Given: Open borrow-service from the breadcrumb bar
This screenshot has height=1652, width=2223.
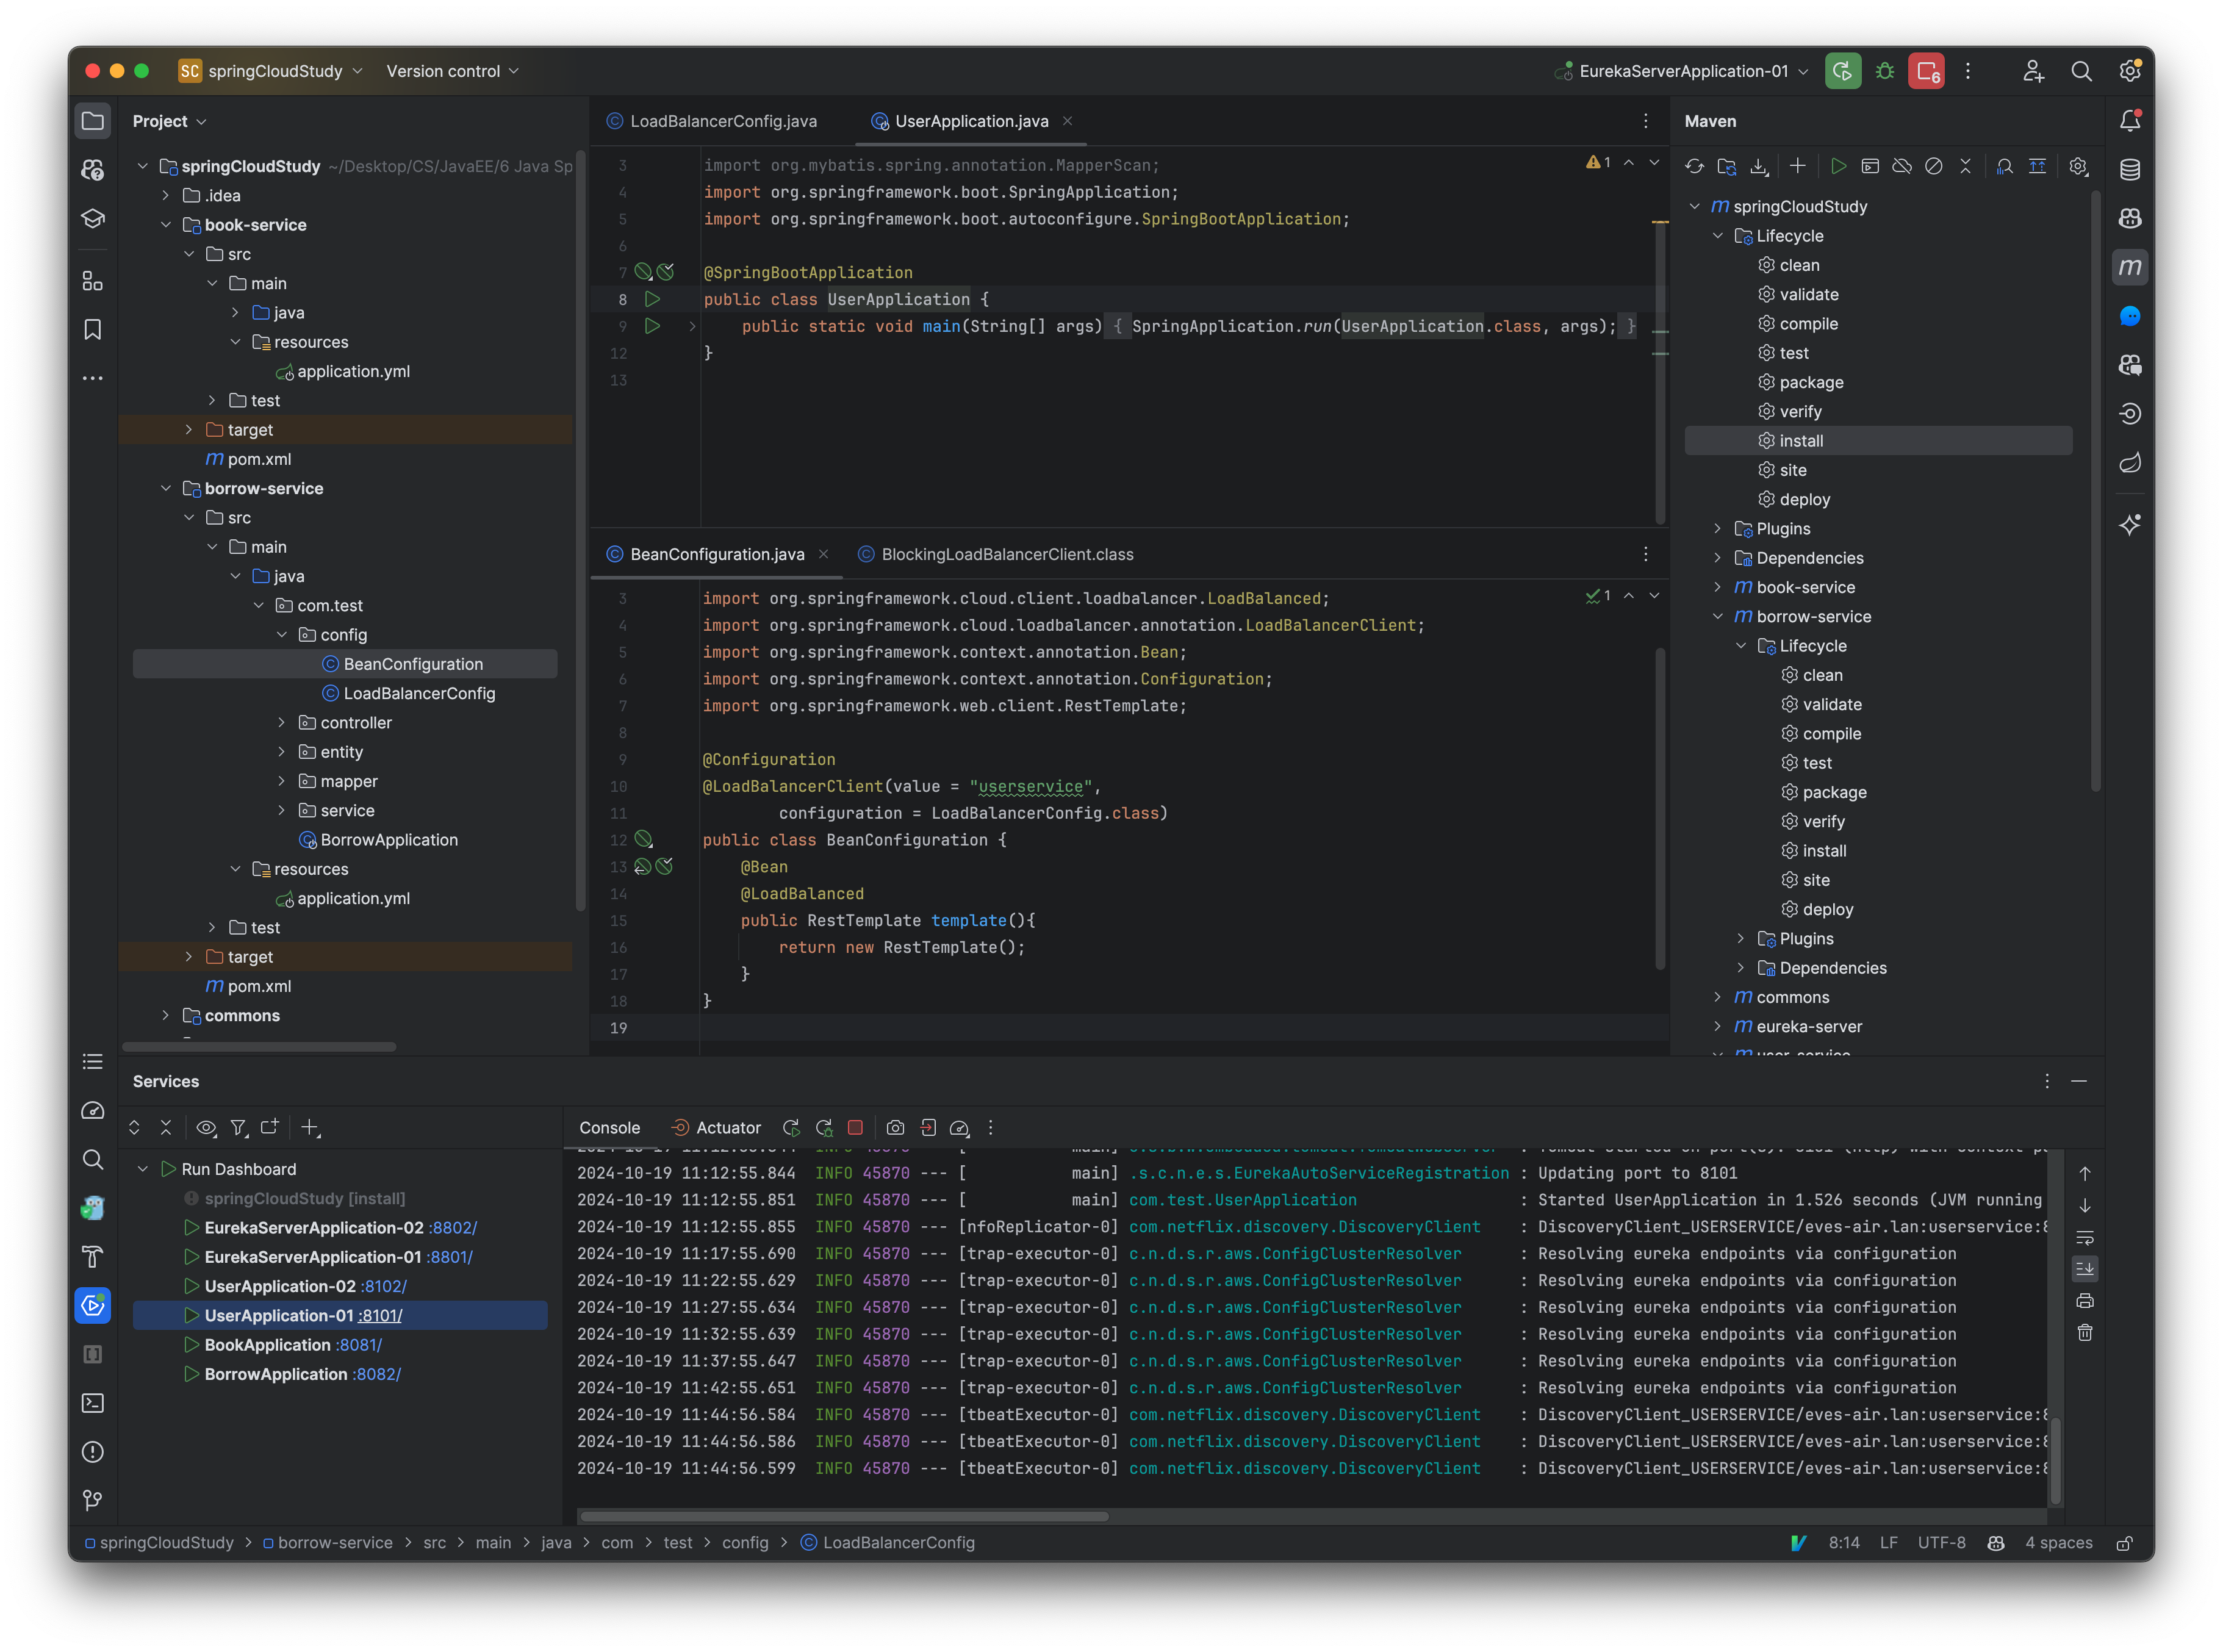Looking at the screenshot, I should point(336,1542).
